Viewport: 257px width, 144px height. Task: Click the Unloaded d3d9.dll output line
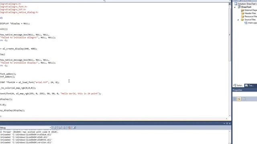(24, 137)
